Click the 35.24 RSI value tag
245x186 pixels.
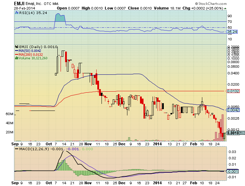point(232,32)
